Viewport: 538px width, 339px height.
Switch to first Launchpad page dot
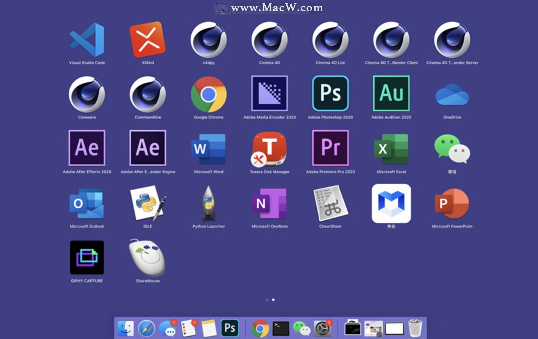click(x=267, y=300)
